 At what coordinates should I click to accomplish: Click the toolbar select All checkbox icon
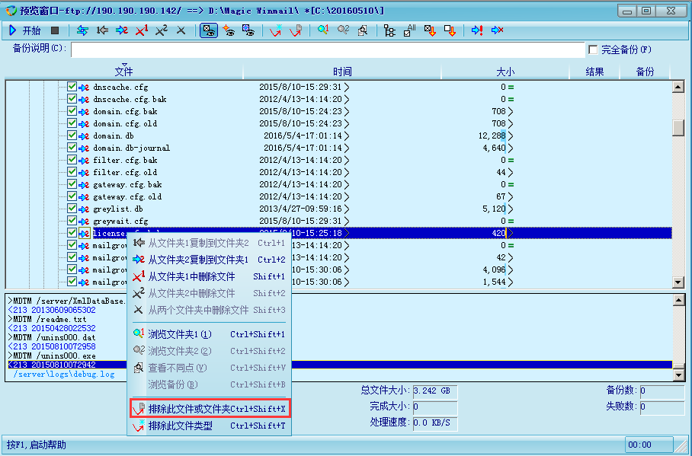pos(409,30)
